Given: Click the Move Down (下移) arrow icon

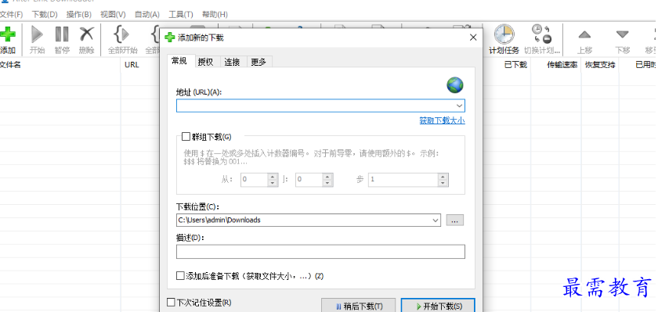Looking at the screenshot, I should point(622,34).
